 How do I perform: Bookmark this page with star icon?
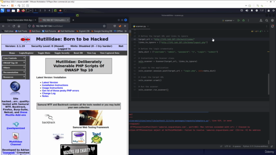click(104, 26)
